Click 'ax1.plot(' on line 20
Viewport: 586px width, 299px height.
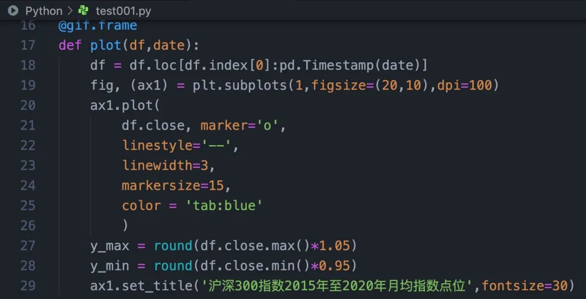point(125,106)
